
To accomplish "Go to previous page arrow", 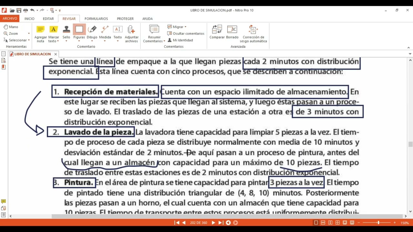I will click(184, 223).
